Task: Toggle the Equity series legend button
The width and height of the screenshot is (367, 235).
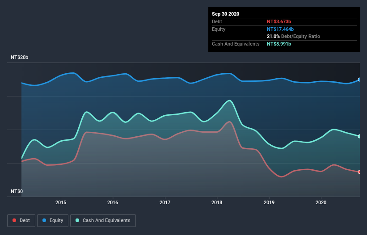Action: click(x=53, y=221)
